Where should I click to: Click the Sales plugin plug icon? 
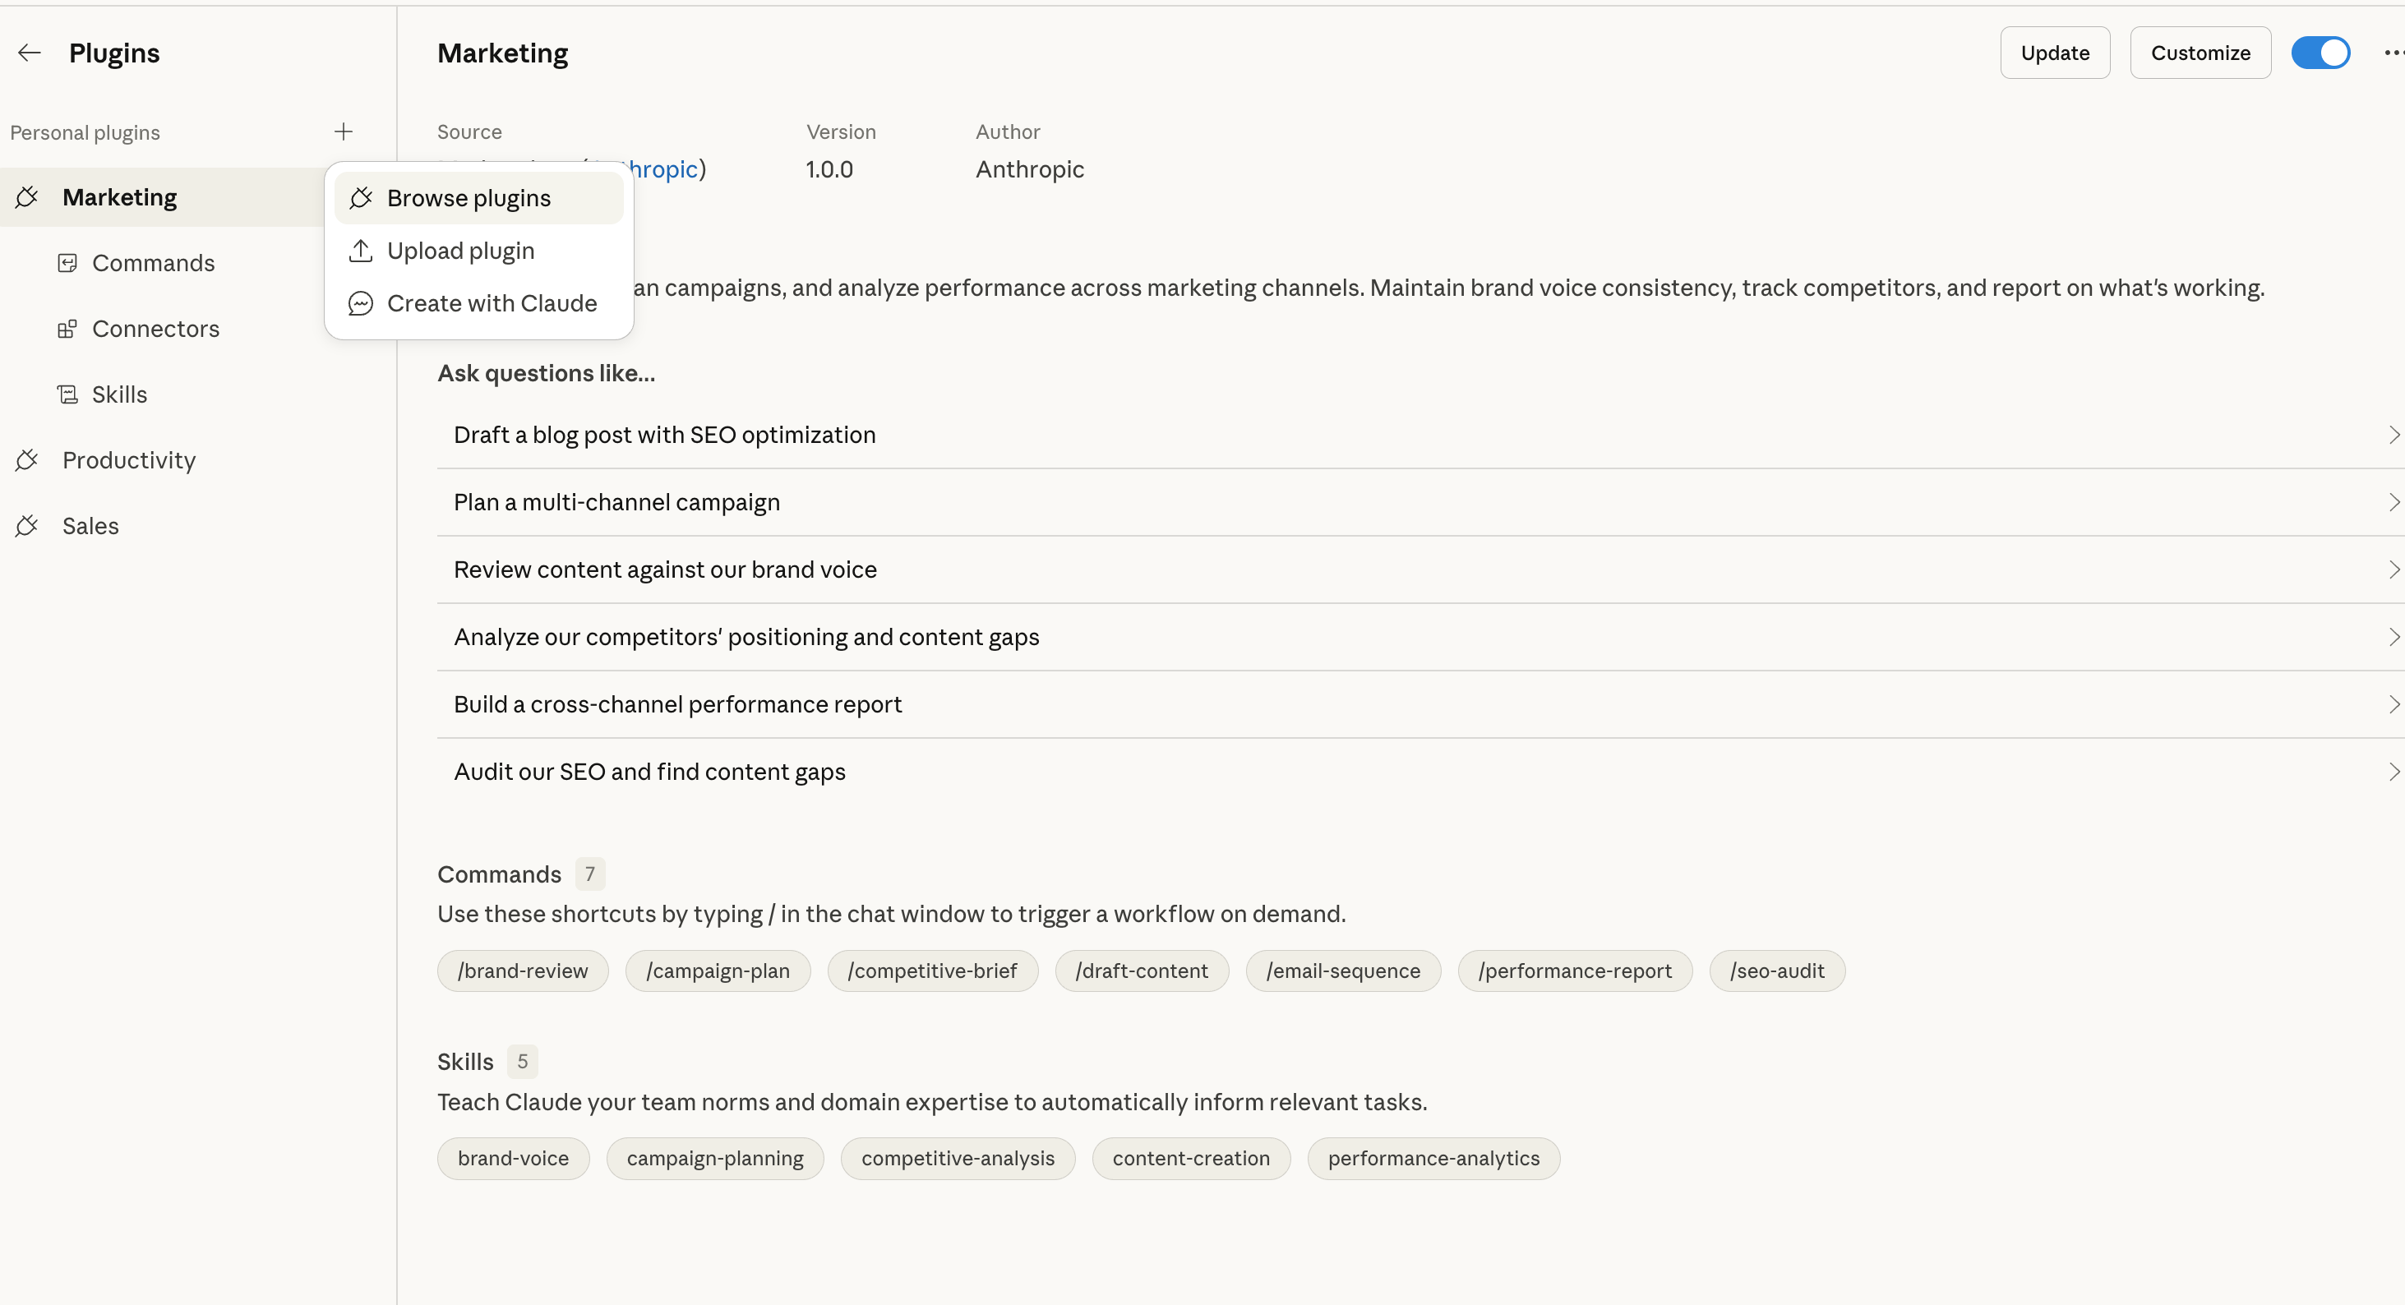coord(27,526)
